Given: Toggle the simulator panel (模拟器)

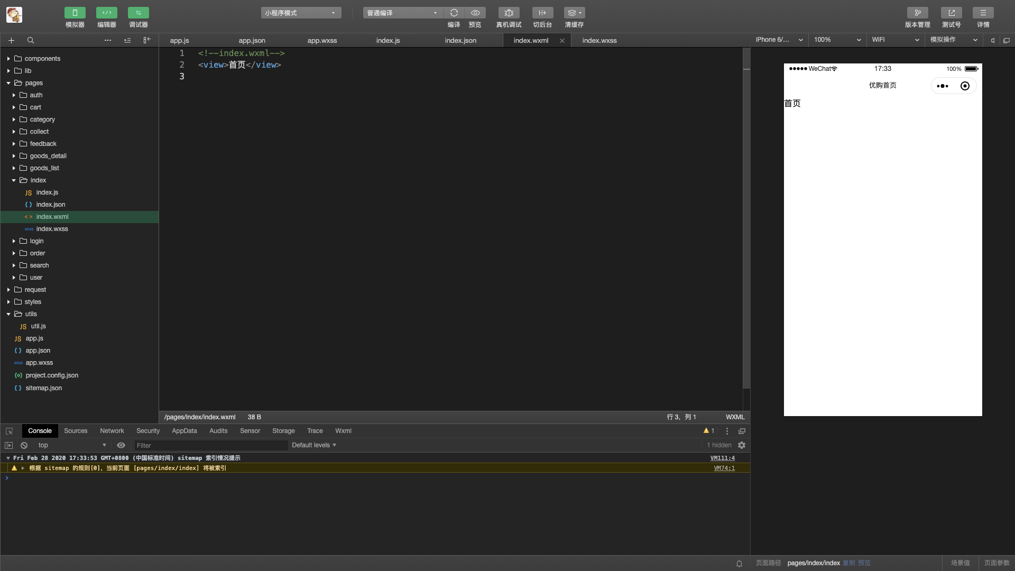Looking at the screenshot, I should click(x=75, y=13).
